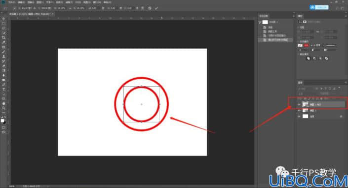Cancel the transform in options bar
Image resolution: width=348 pixels, height=188 pixels.
pyautogui.click(x=150, y=8)
